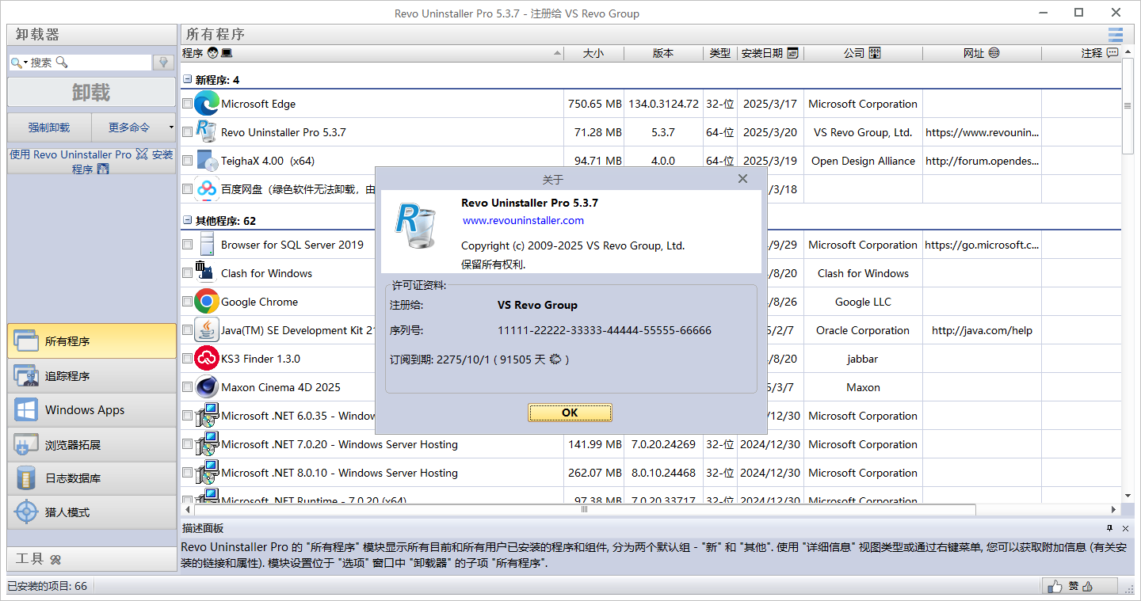Open the www.revouninstaller.com link
The height and width of the screenshot is (601, 1141).
tap(523, 220)
